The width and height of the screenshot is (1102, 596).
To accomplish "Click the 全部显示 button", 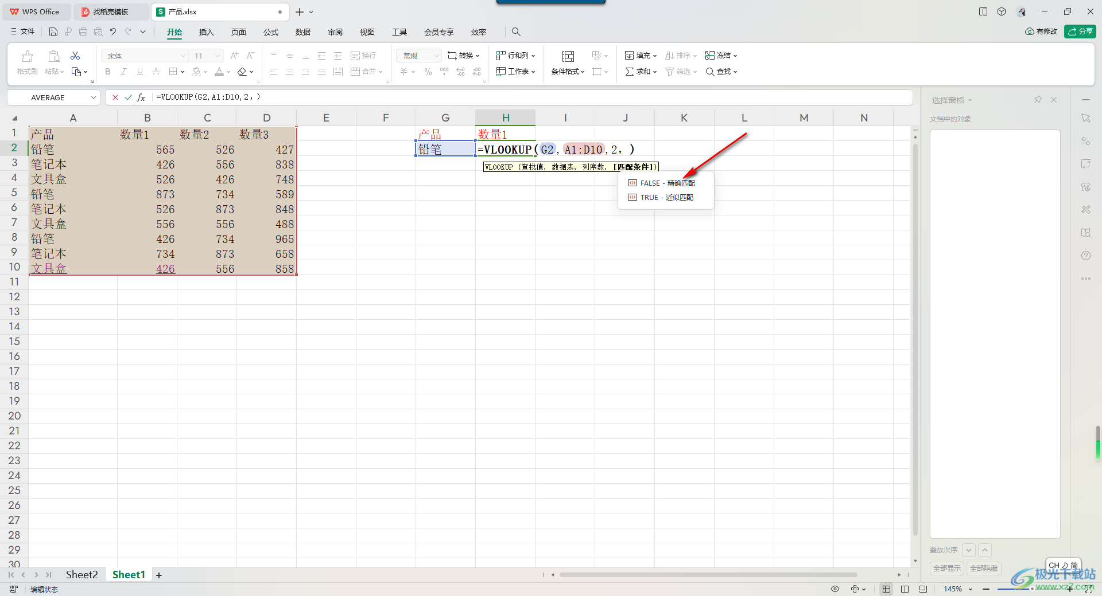I will [x=946, y=568].
